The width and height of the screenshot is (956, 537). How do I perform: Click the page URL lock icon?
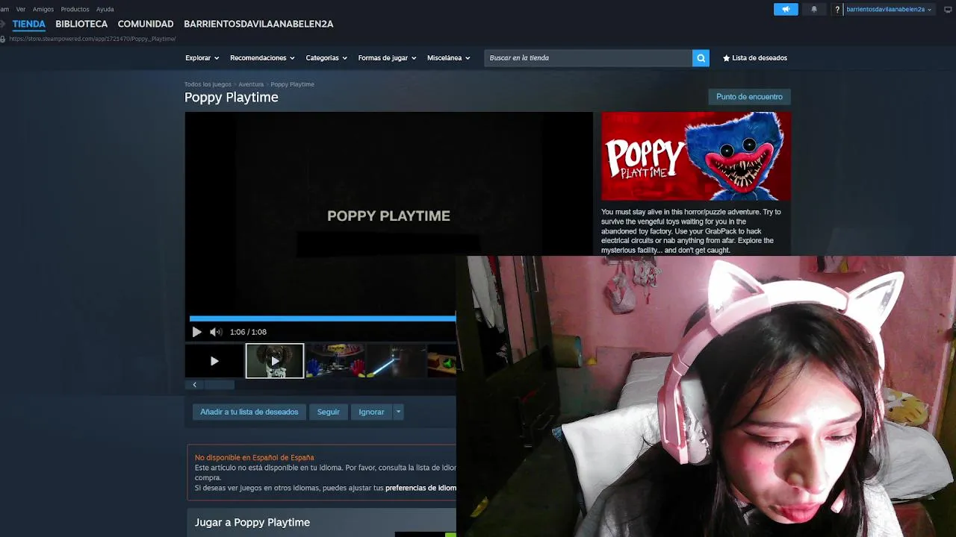[x=3, y=39]
